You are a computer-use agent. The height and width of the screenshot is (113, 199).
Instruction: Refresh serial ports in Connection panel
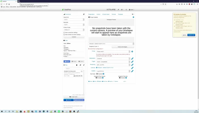(84, 14)
